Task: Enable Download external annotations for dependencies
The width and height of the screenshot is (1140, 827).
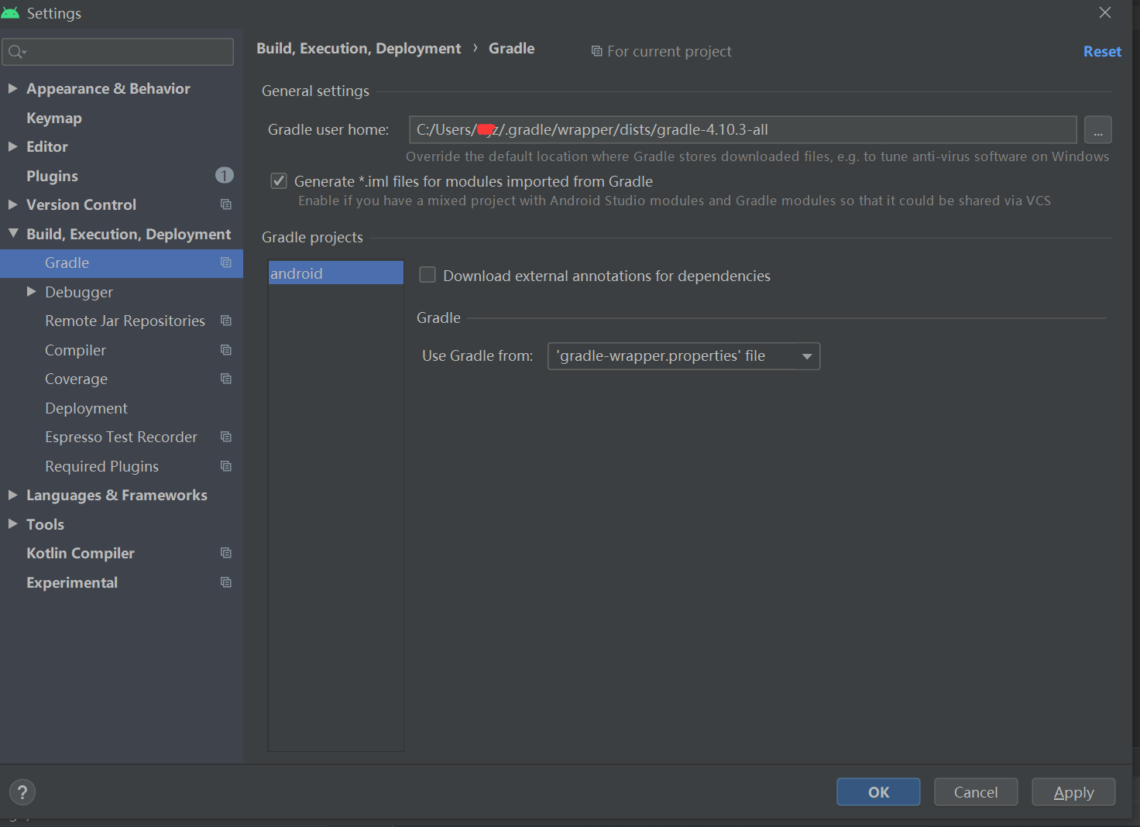Action: pos(428,275)
